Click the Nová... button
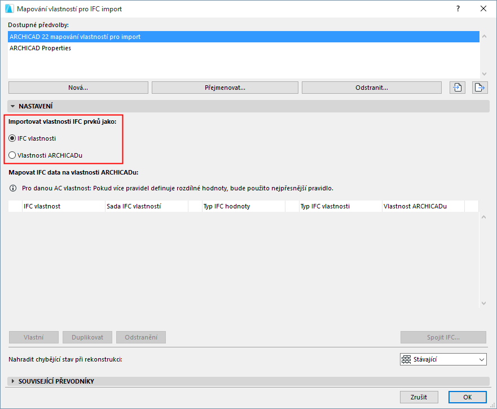497x409 pixels. [x=78, y=88]
